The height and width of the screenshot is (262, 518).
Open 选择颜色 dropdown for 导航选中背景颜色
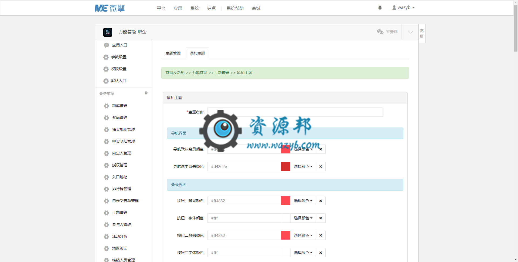click(x=303, y=166)
